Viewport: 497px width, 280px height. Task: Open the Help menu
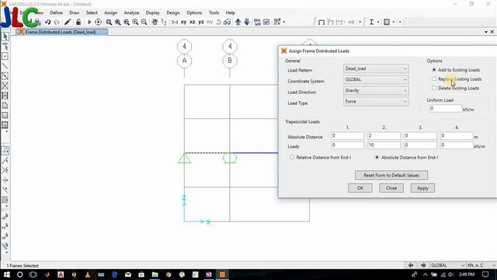(230, 12)
